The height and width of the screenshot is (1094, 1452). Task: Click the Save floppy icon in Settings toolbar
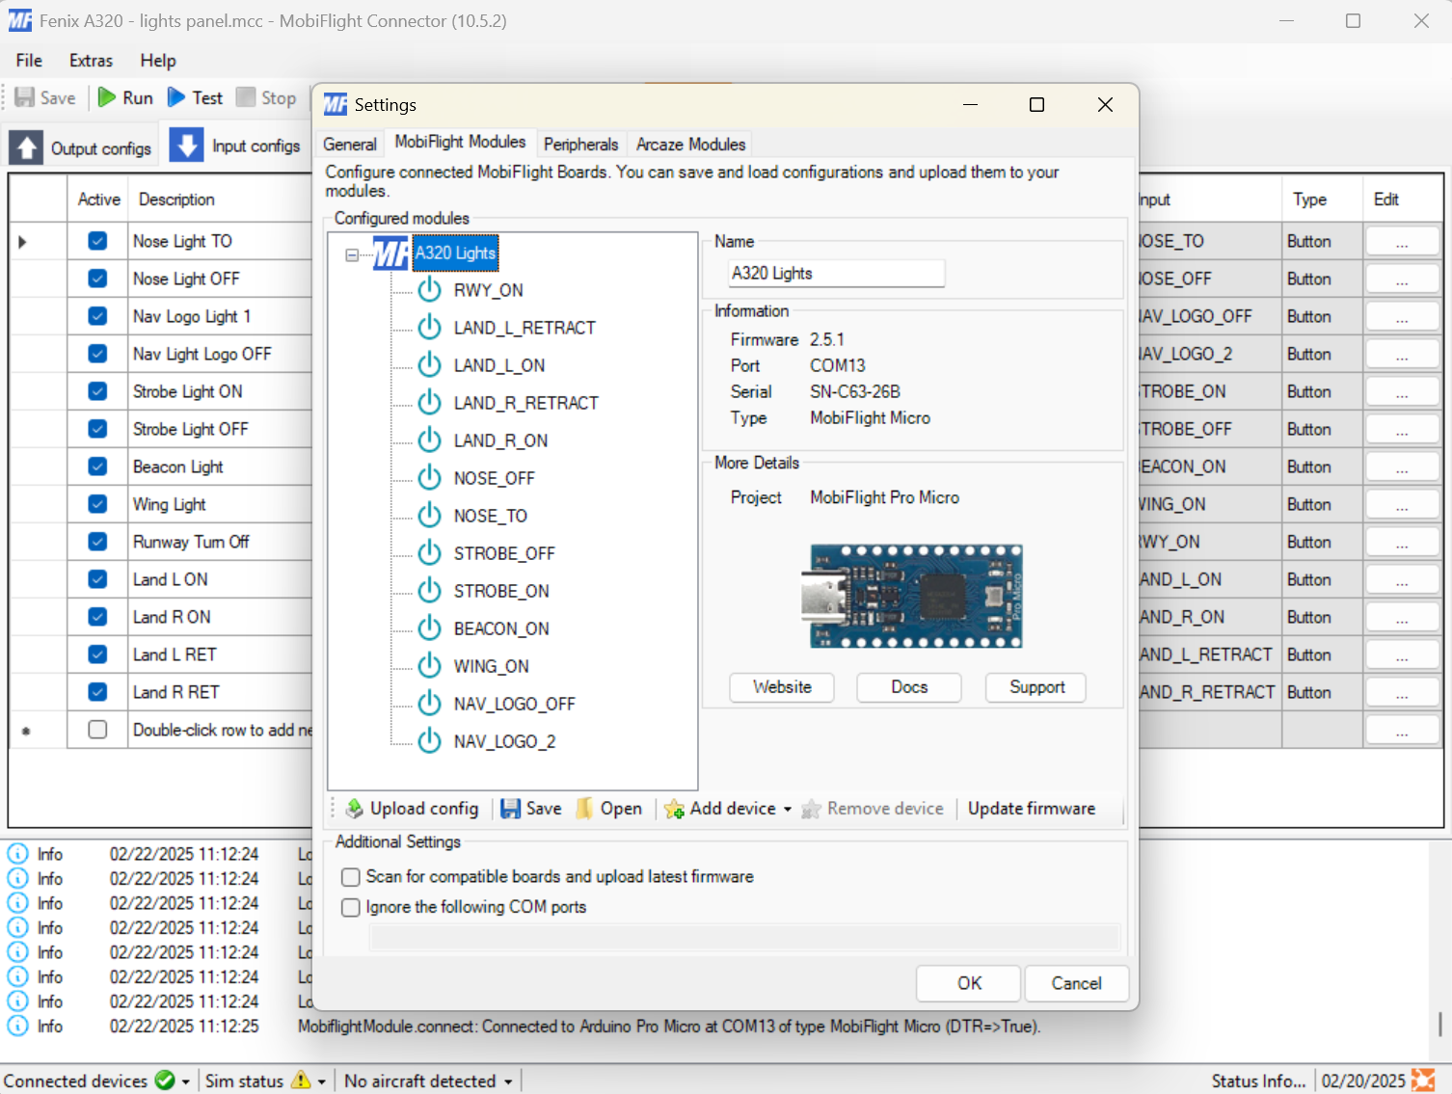510,809
